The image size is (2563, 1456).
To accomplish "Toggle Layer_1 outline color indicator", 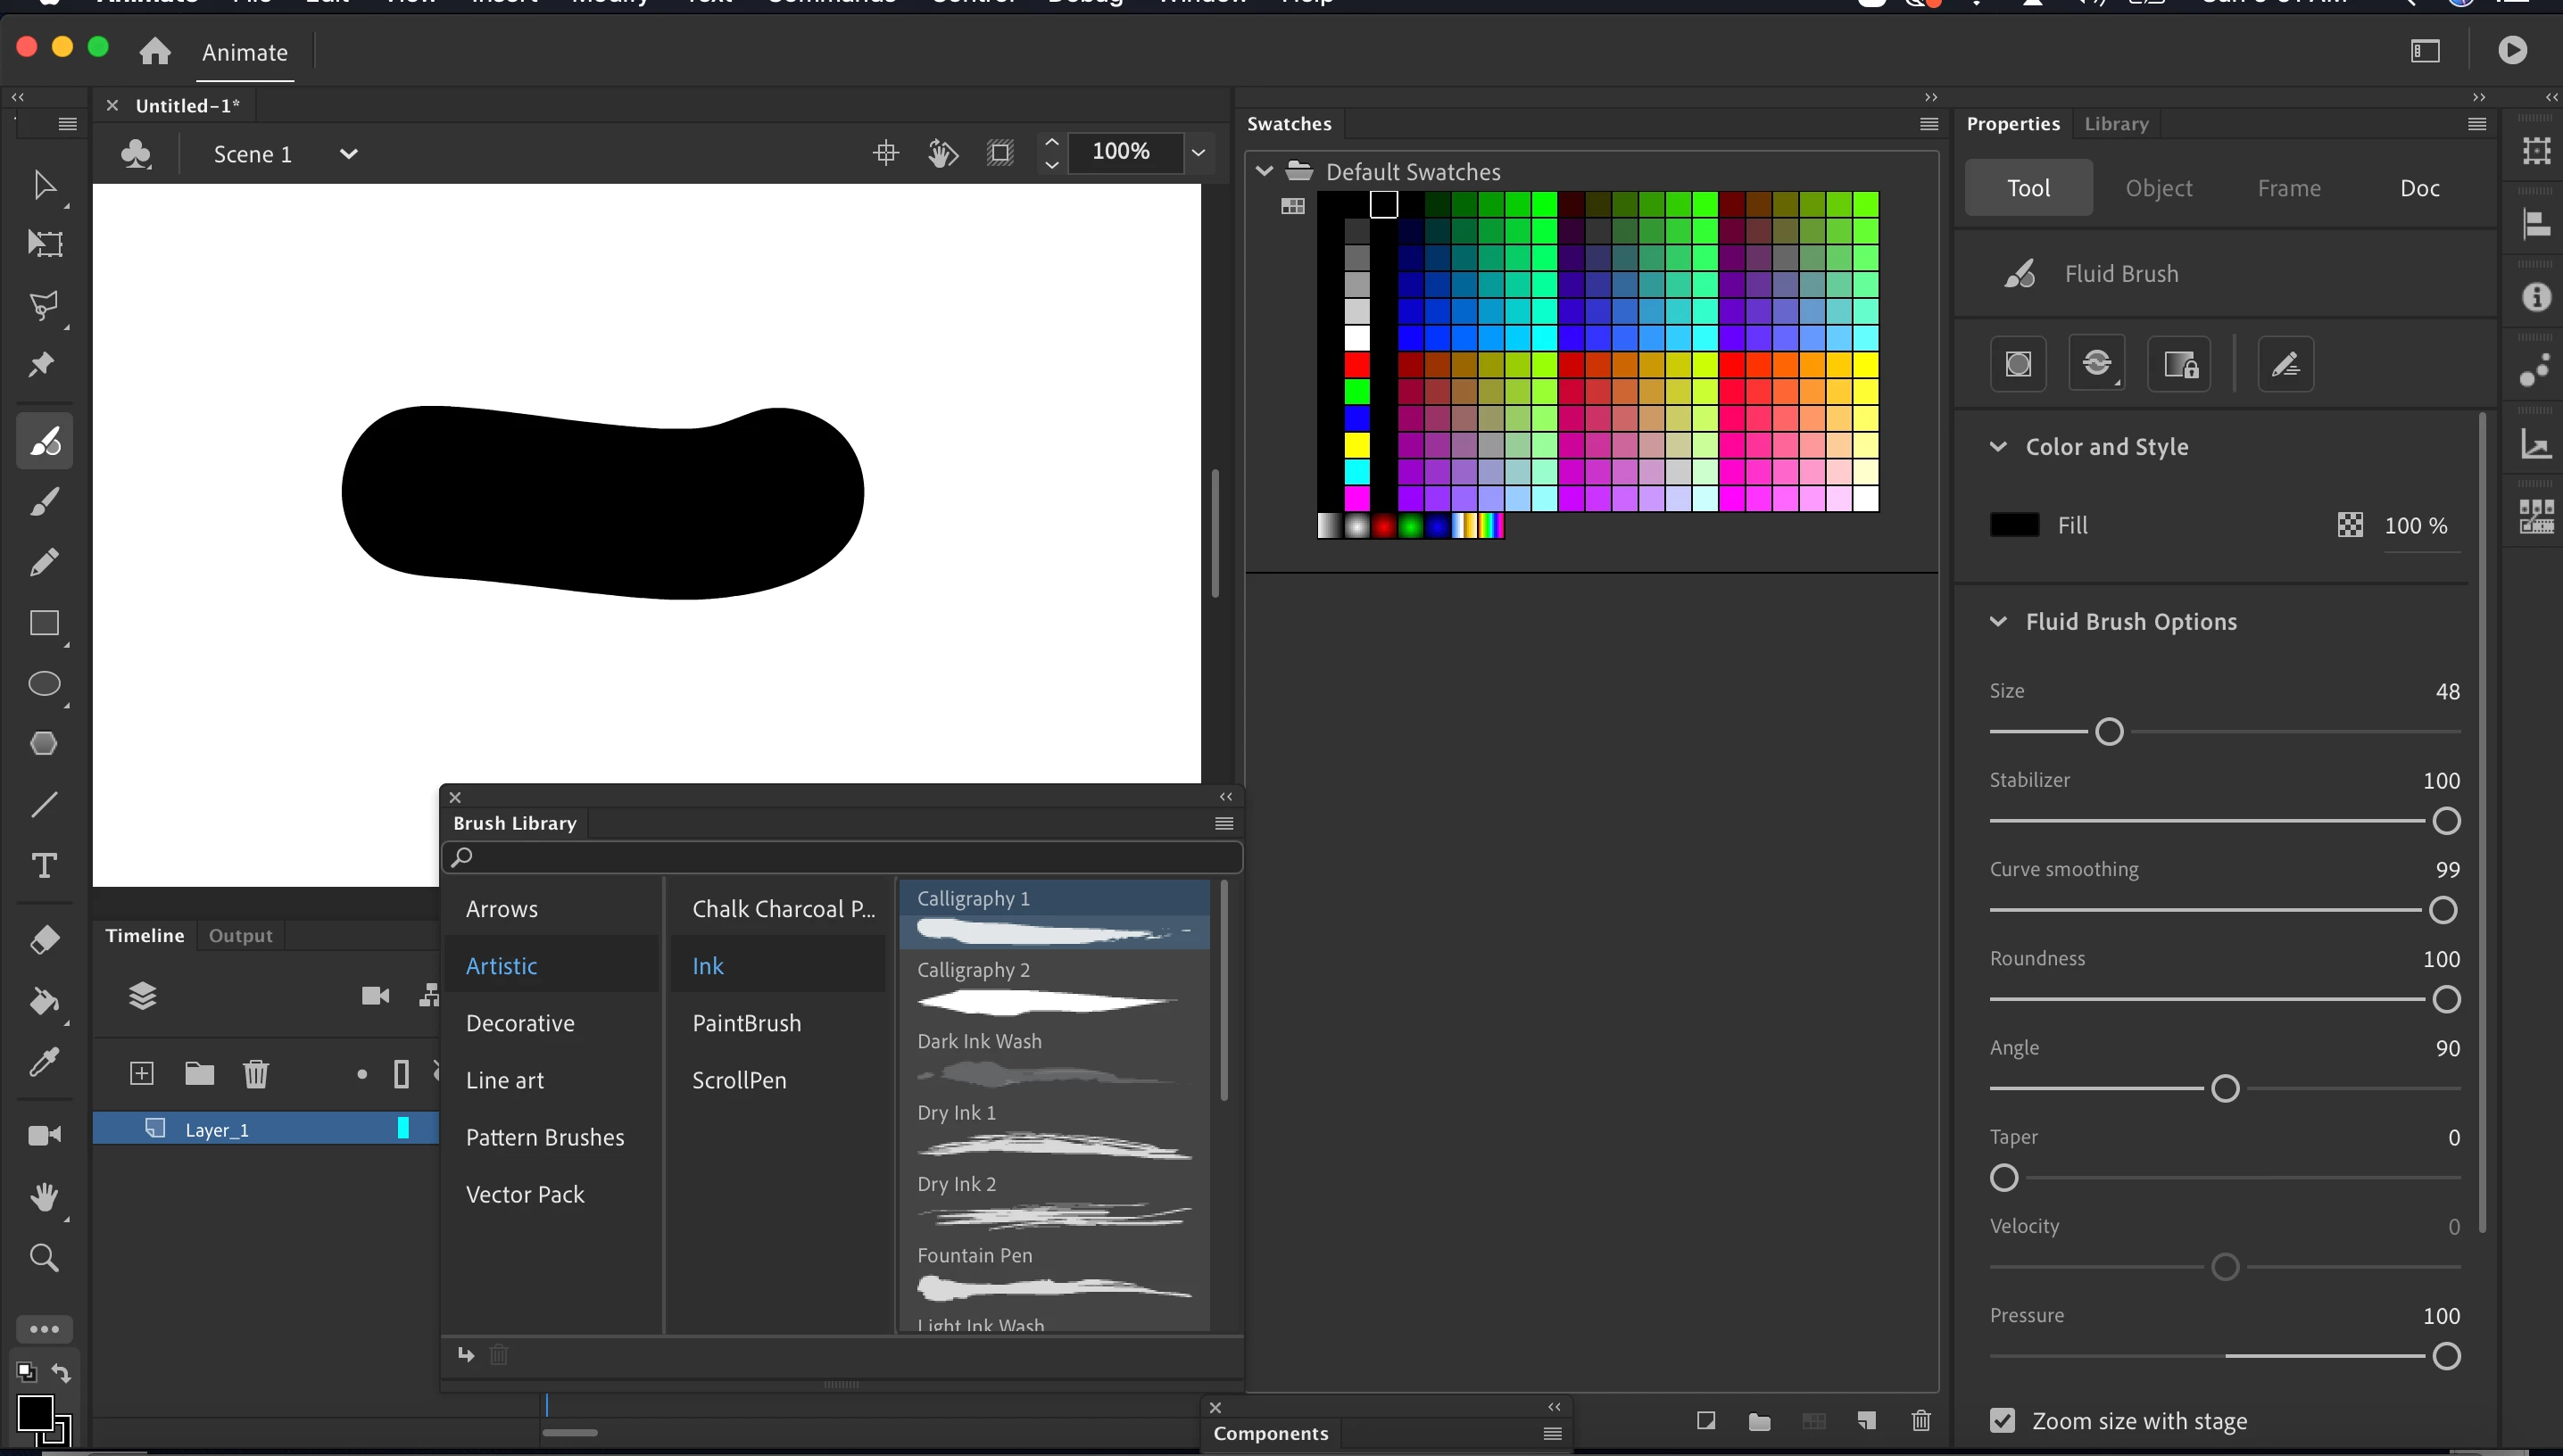I will coord(403,1128).
